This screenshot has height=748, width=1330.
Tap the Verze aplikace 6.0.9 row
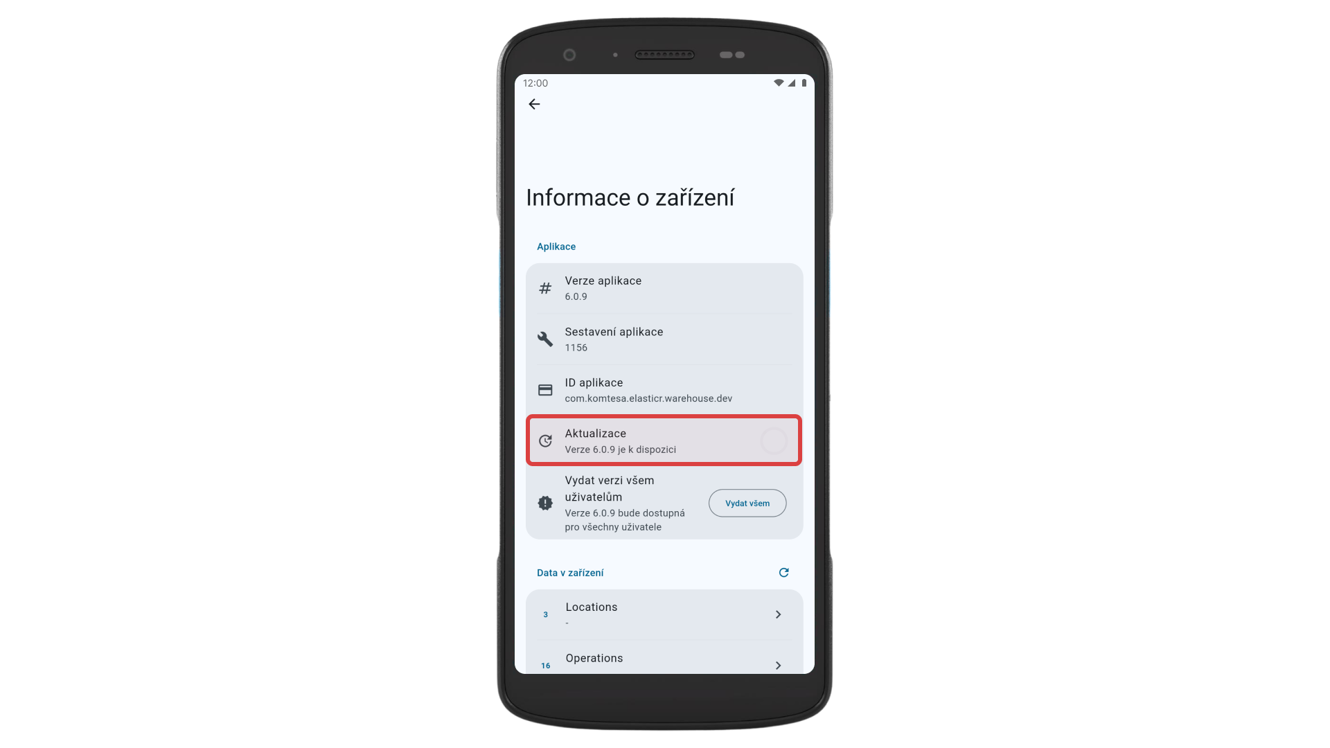coord(664,288)
